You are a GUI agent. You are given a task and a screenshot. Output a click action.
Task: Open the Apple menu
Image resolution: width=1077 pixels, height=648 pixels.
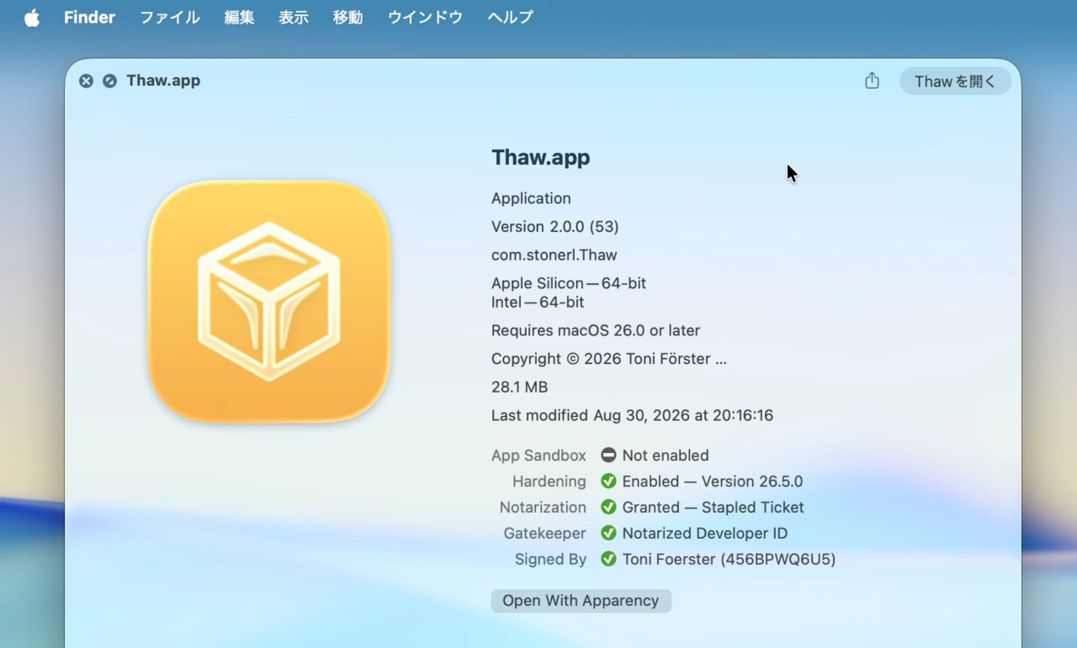click(32, 18)
